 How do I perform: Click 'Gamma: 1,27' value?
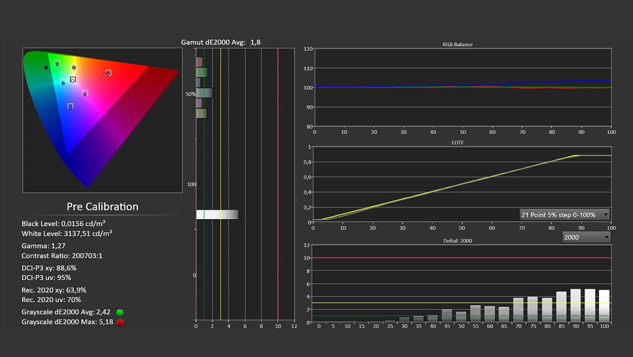click(43, 246)
